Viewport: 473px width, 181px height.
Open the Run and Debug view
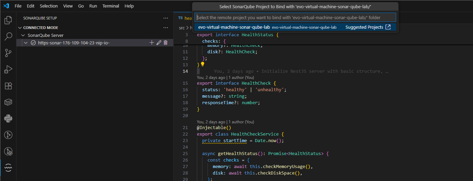[x=8, y=69]
